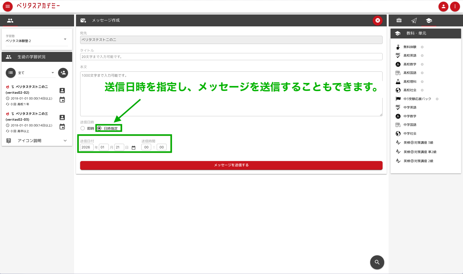Select the 即時 radio button
The height and width of the screenshot is (274, 463).
(x=83, y=128)
